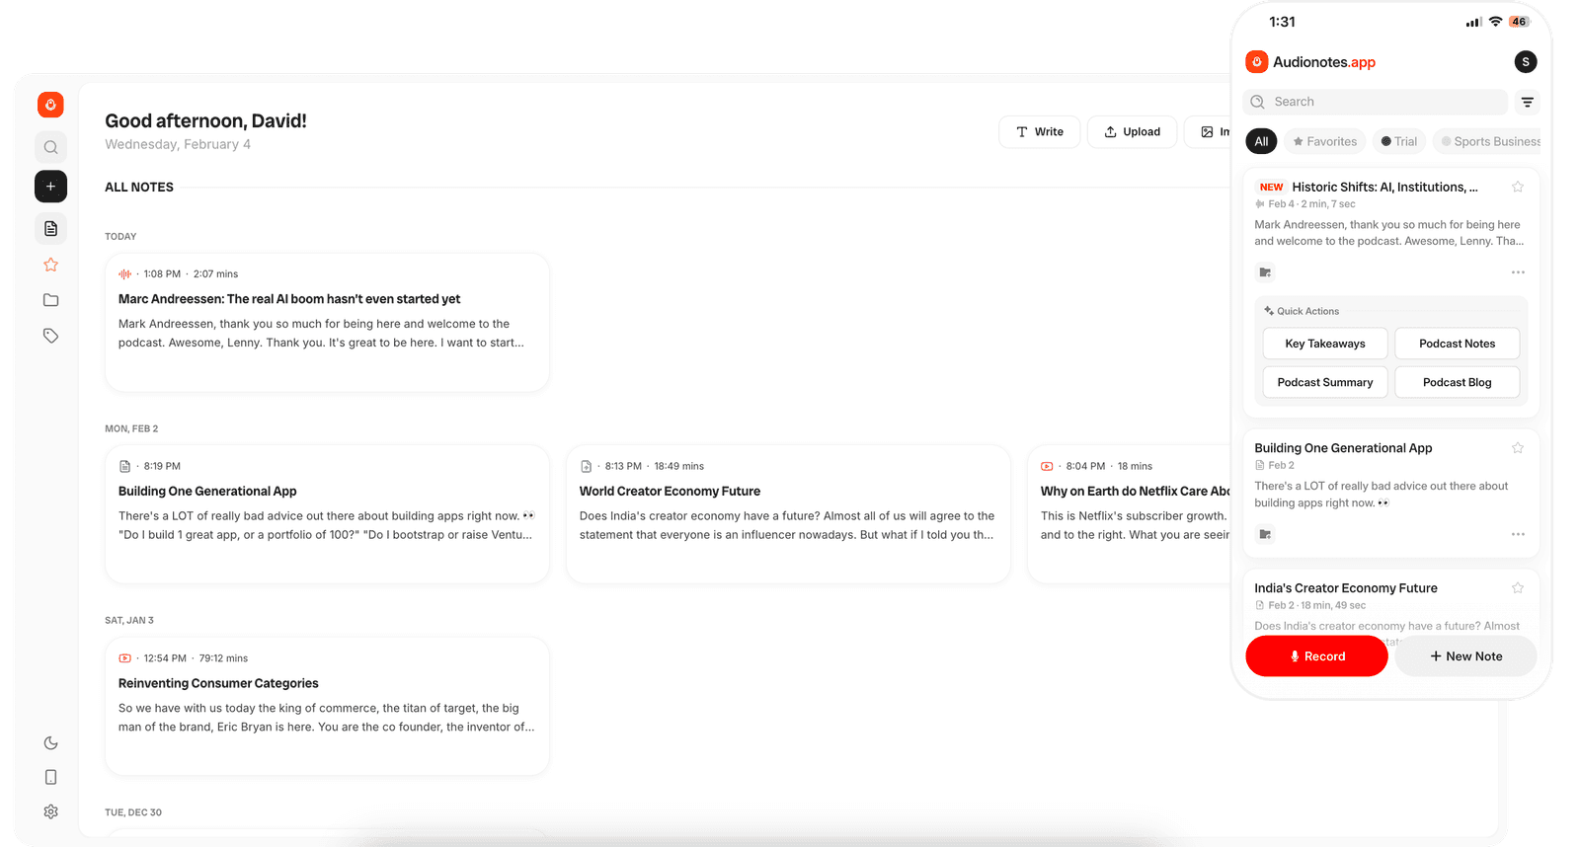This screenshot has width=1580, height=847.
Task: Click folder icon on mobile Building One Generational note
Action: 1265,534
